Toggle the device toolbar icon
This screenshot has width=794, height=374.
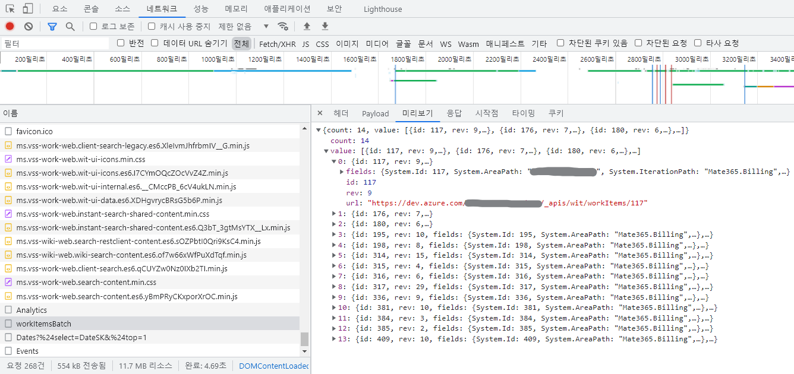[28, 9]
